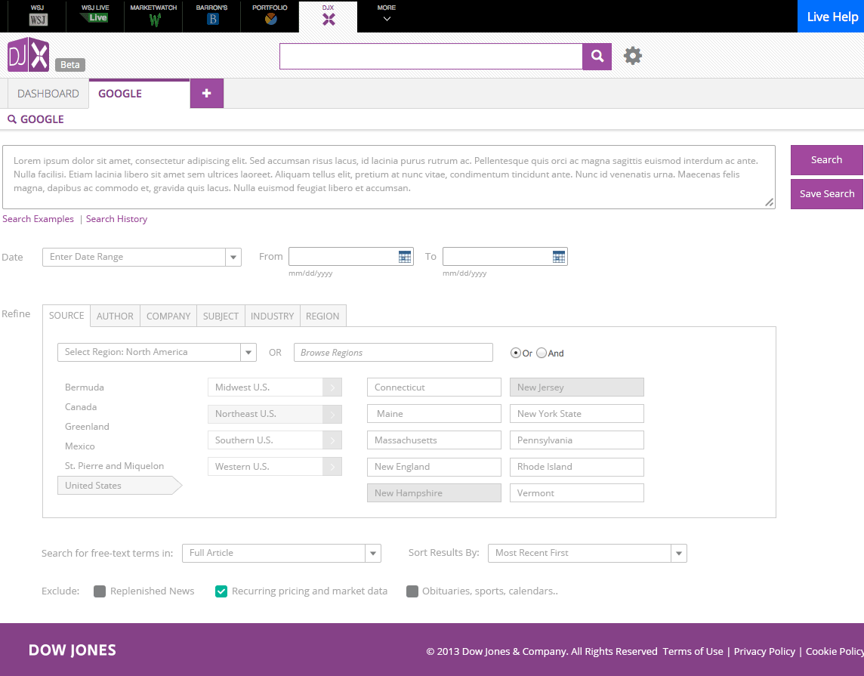Select Bermuda in the country list

pos(85,387)
